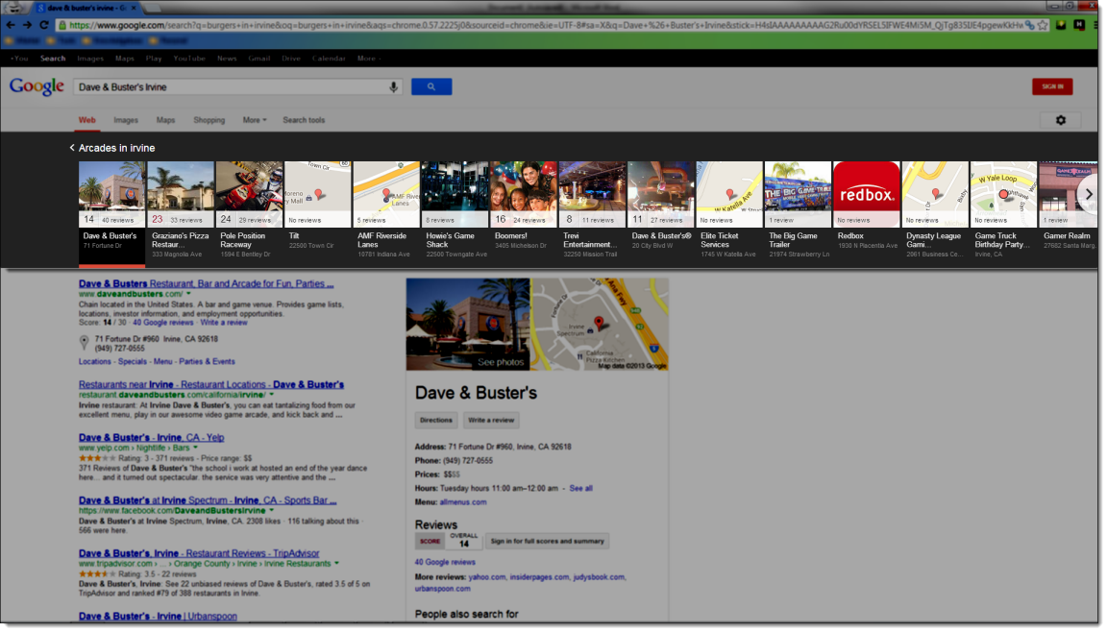Screen dimensions: 1107x632
Task: Bookmark page with star icon
Action: click(x=1044, y=25)
